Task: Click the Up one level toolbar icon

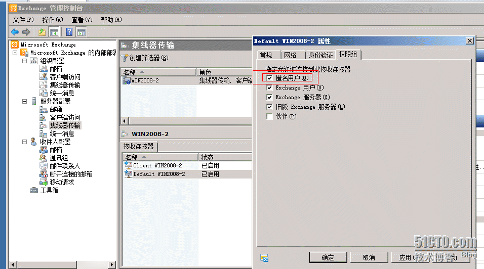Action: tap(42, 32)
